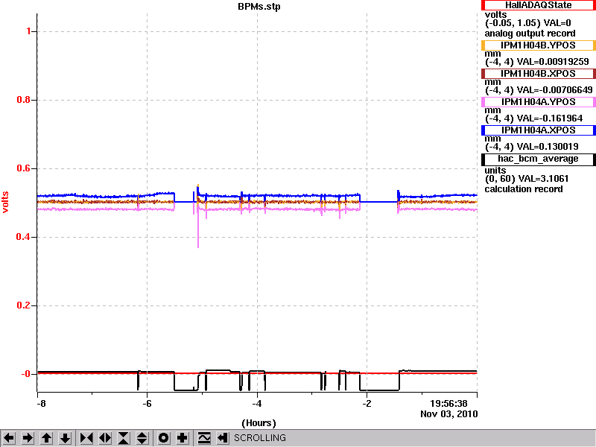Click the x-axis tick label -8
This screenshot has height=447, width=596.
click(x=41, y=404)
